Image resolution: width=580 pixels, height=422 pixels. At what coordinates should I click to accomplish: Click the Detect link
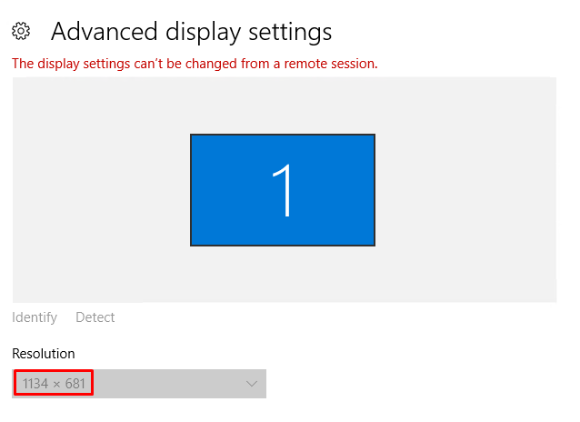point(95,317)
